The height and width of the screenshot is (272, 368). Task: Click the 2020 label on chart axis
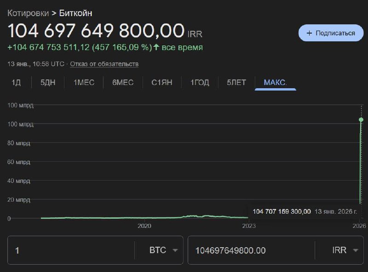(144, 226)
